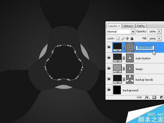Select button bevel layer color fill thumbnail
Viewport: 164px width, 123px height.
tap(118, 47)
